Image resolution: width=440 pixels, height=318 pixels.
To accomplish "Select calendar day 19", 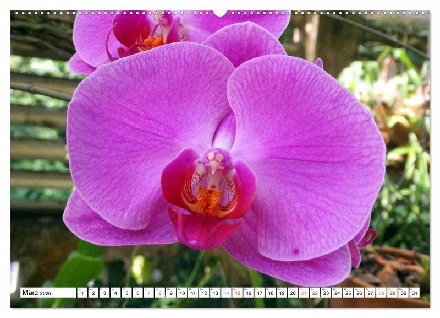I will pos(282,293).
